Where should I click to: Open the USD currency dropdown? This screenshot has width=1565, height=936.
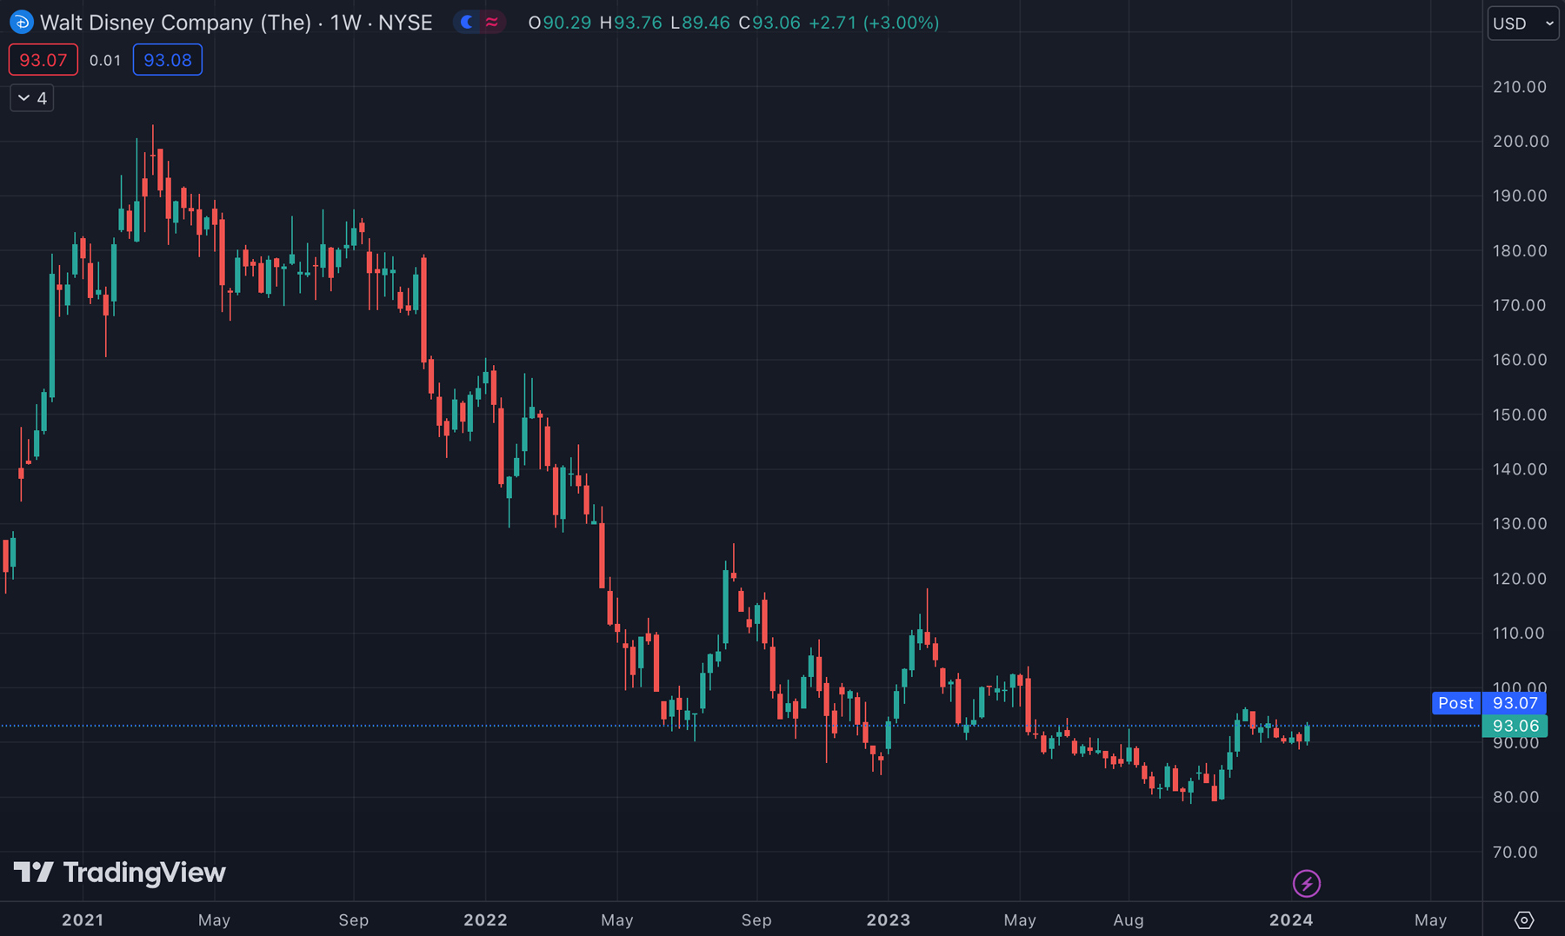click(x=1522, y=23)
